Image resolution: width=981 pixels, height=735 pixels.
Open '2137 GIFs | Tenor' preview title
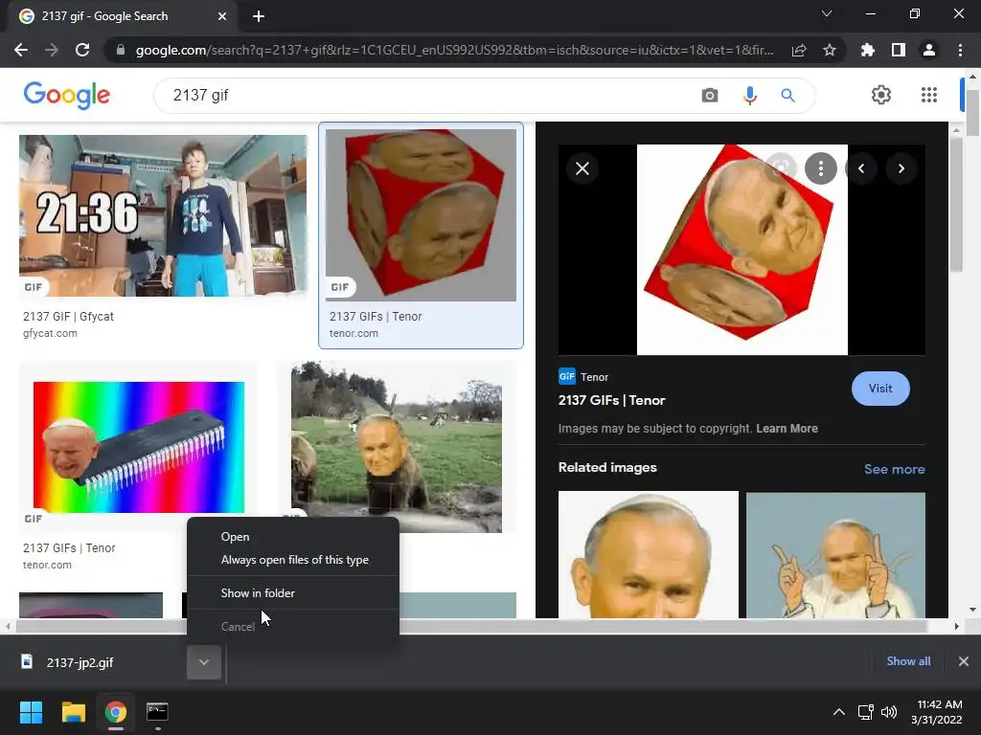tap(611, 400)
